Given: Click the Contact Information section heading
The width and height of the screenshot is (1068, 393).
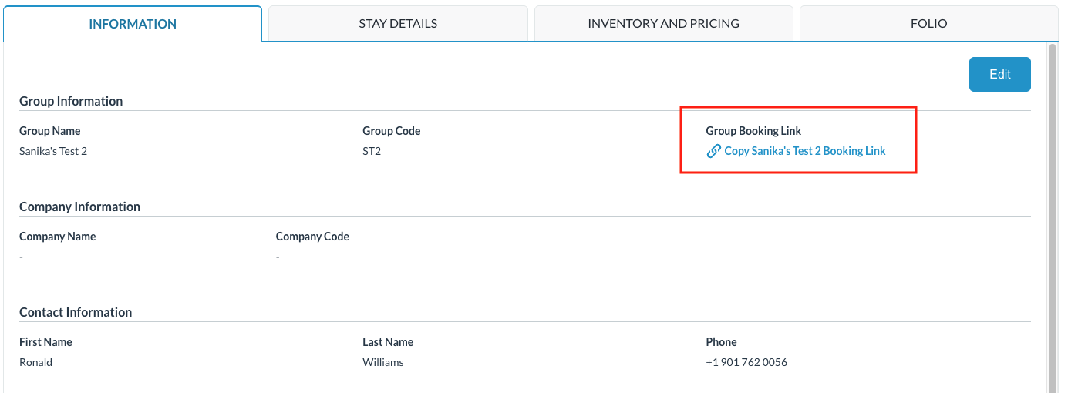Looking at the screenshot, I should pyautogui.click(x=76, y=312).
